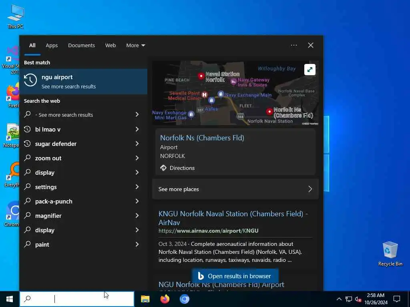Open KNGU Norfolk Naval Station AirNav link
410x307 pixels.
[x=233, y=218]
